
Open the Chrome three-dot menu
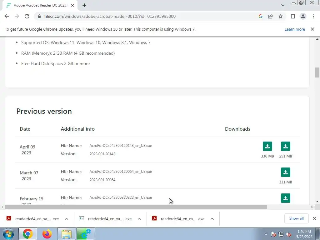click(x=313, y=16)
